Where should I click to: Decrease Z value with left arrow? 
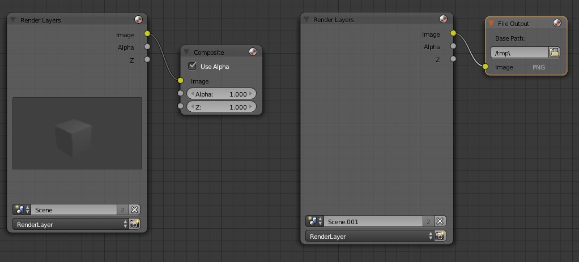tap(193, 107)
